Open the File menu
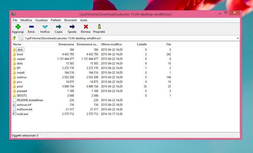Image resolution: width=253 pixels, height=153 pixels. [15, 20]
